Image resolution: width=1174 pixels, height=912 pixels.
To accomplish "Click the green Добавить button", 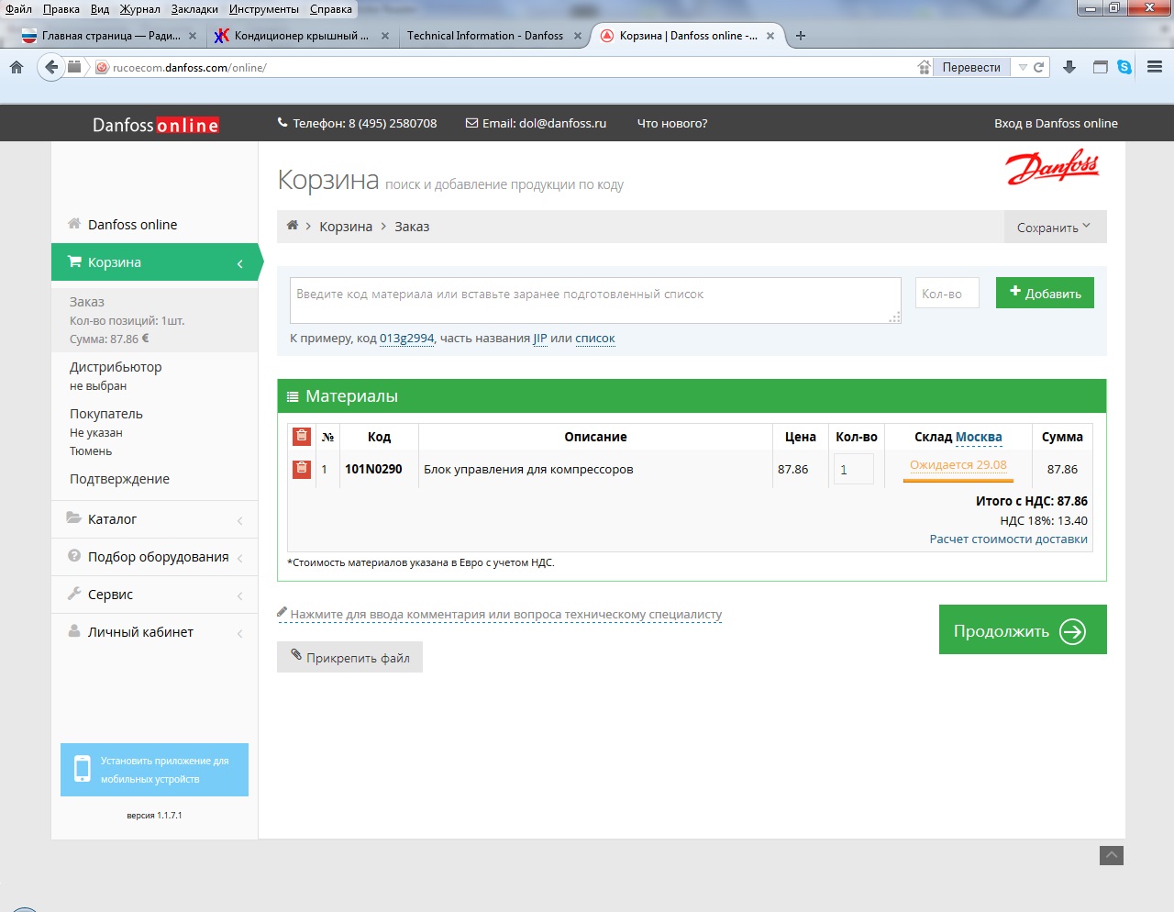I will pos(1045,293).
